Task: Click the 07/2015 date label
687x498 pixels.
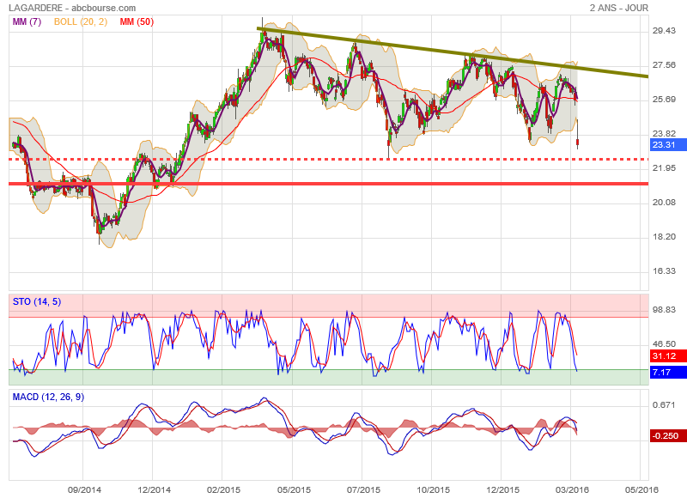Action: pos(363,489)
